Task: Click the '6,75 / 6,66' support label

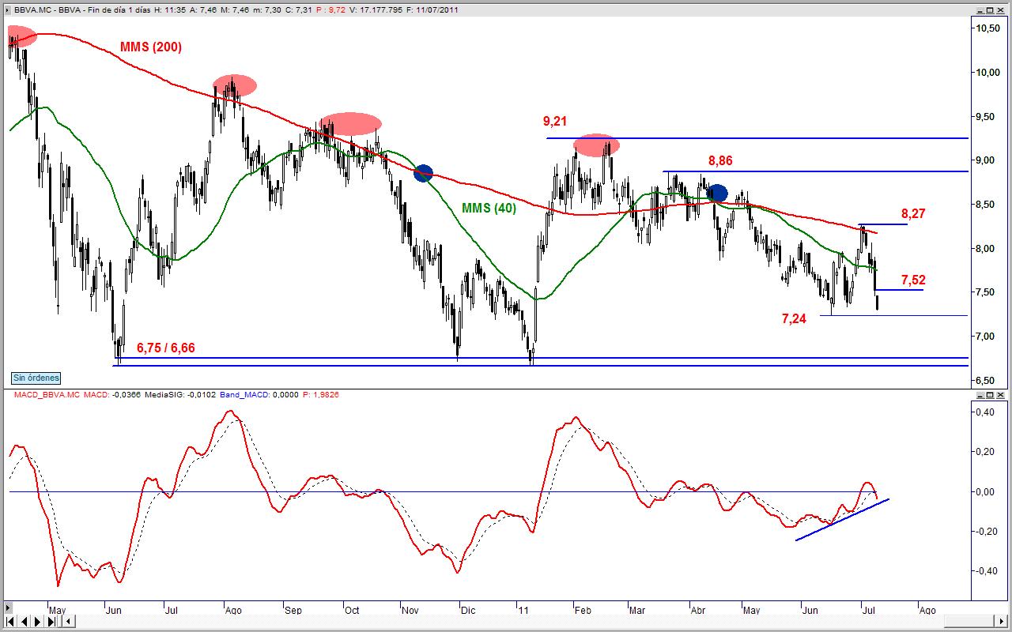Action: [x=166, y=348]
